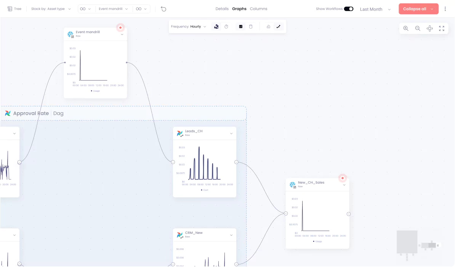Click the Snowflake icon on New_CH_Sales card
This screenshot has width=455, height=267.
pos(293,185)
